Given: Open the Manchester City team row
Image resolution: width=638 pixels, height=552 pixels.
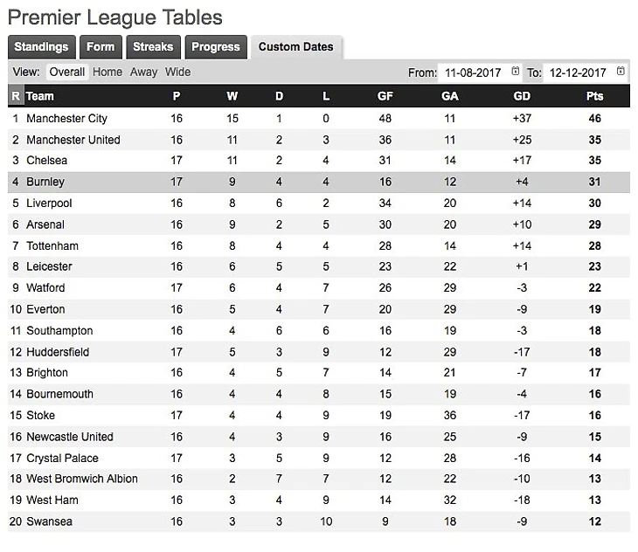Looking at the screenshot, I should coord(67,119).
